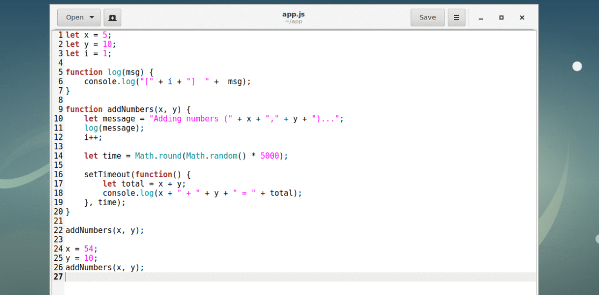599x295 pixels.
Task: Click the "Adding numbers (" string literal
Action: [x=191, y=119]
